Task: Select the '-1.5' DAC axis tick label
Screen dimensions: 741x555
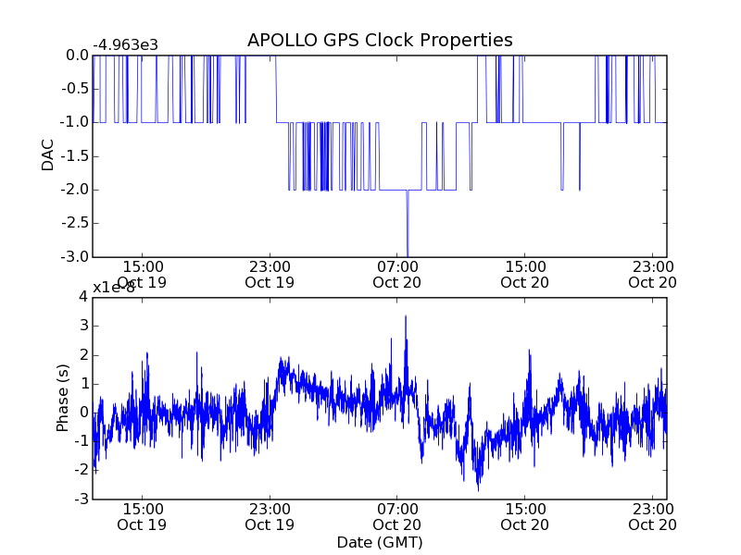Action: tap(75, 156)
